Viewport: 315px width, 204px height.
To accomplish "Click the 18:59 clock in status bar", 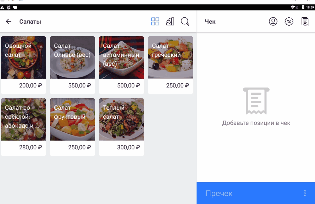I will tap(310, 8).
